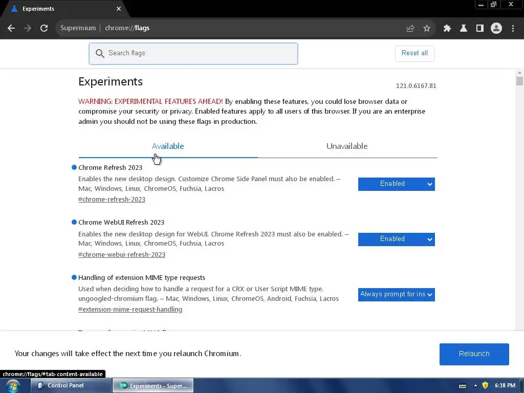Click the blue dot beside Chrome Refresh 2023
The height and width of the screenshot is (393, 524).
coord(74,167)
